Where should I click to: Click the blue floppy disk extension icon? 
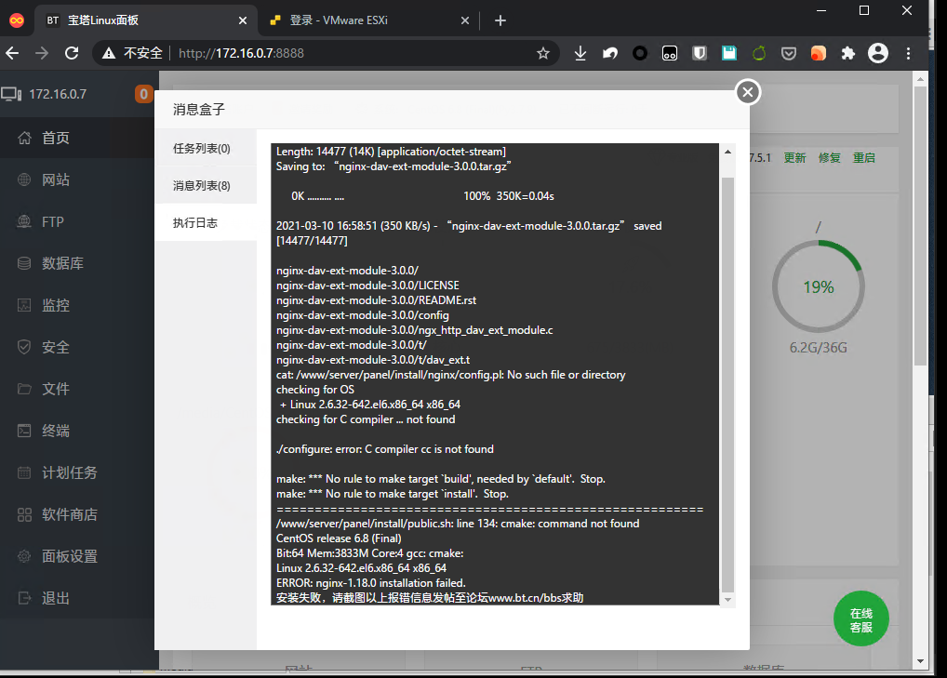pos(729,53)
